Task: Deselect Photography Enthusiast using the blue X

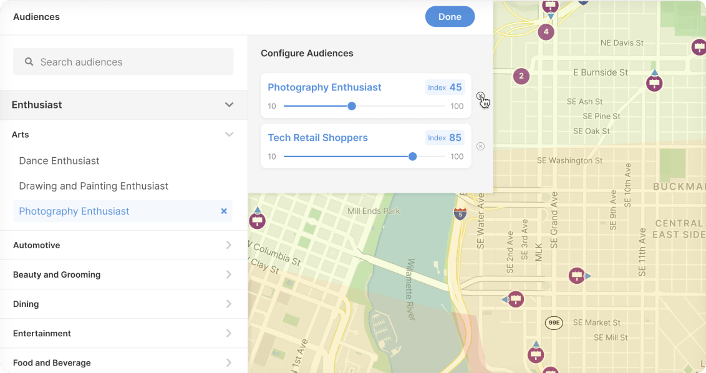Action: (224, 211)
